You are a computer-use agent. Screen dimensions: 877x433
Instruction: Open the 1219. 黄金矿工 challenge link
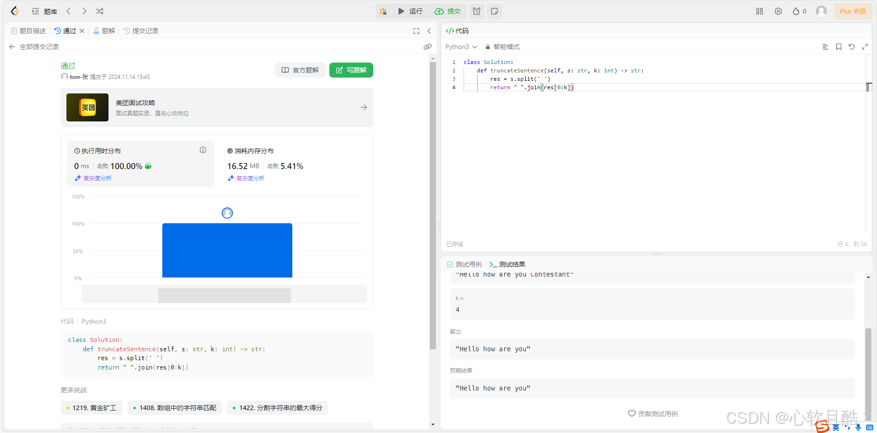[x=91, y=407]
